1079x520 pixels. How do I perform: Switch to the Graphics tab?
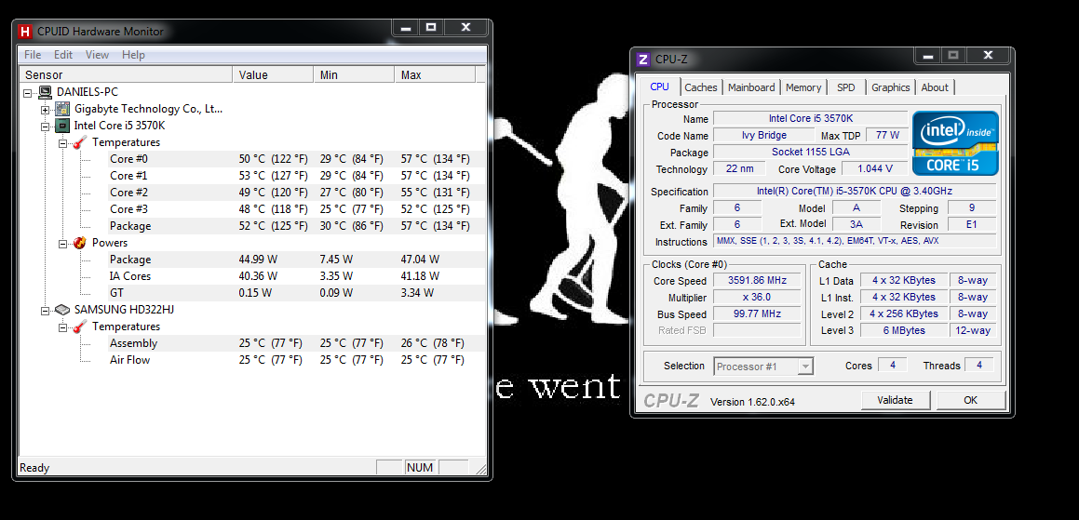point(890,87)
